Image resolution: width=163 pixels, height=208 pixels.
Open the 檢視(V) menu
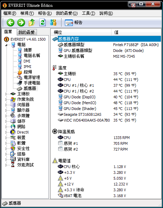click(x=27, y=13)
